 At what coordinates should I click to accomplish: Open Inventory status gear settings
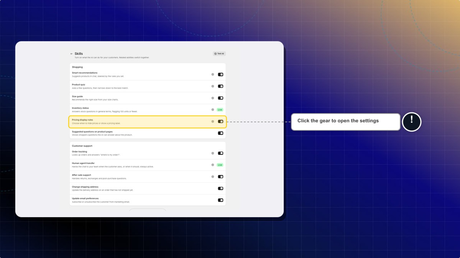[213, 110]
